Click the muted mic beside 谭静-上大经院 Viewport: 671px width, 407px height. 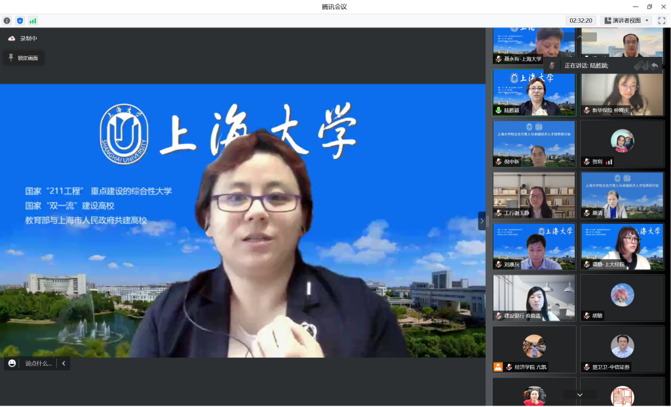click(x=586, y=264)
